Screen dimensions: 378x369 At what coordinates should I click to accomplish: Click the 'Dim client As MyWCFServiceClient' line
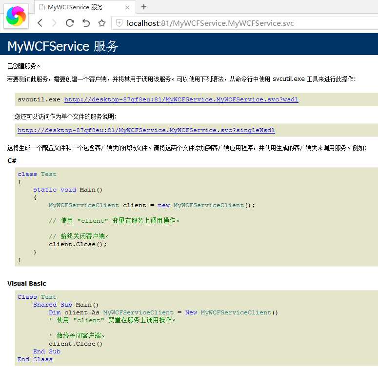[x=163, y=312]
